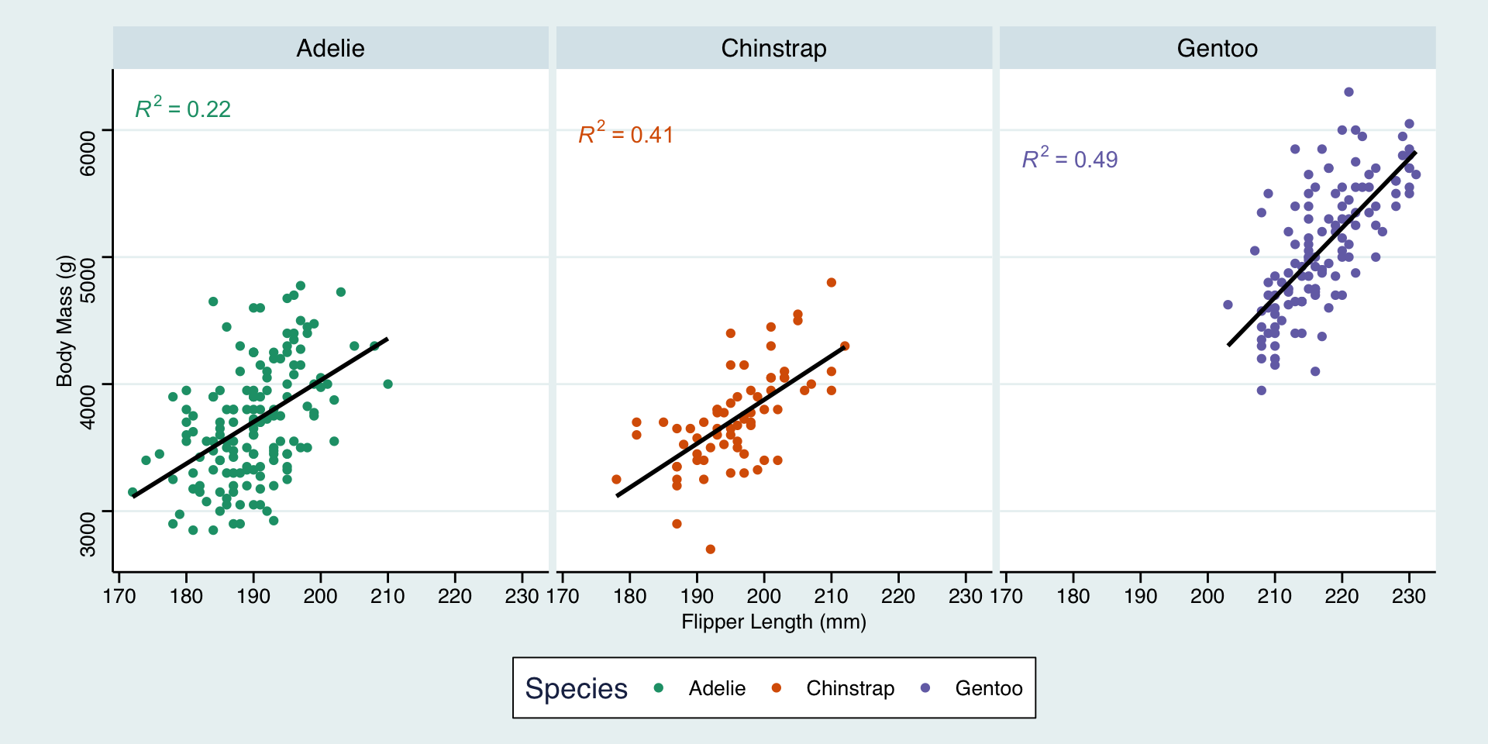The height and width of the screenshot is (744, 1488).
Task: Click the Flipper Length (mm) axis title
Action: click(773, 622)
